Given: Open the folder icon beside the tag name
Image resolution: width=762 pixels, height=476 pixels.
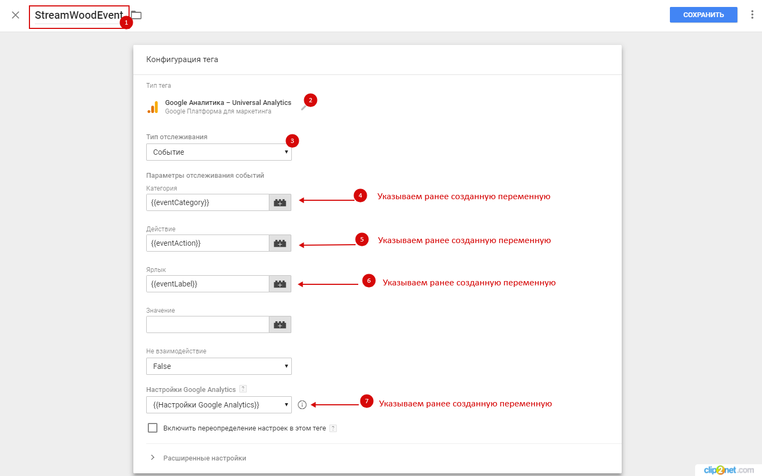Looking at the screenshot, I should (x=137, y=15).
